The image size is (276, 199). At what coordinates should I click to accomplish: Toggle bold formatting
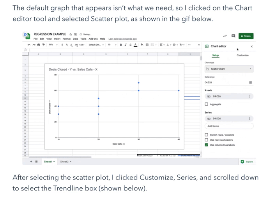coord(121,45)
